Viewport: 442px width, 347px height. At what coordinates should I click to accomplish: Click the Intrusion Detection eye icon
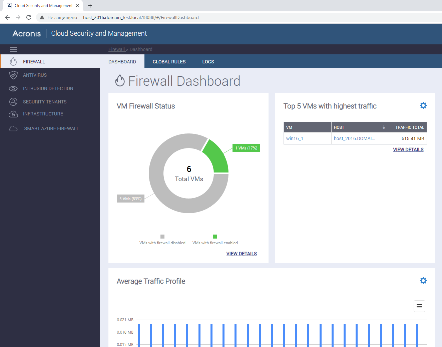tap(13, 88)
